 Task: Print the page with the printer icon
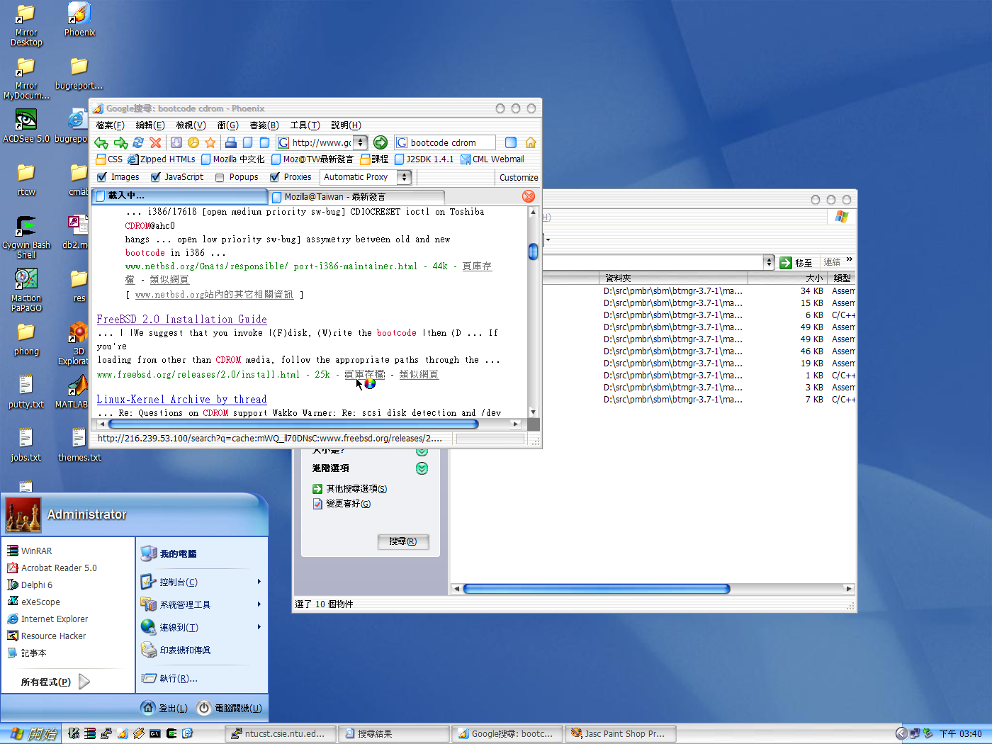click(230, 142)
